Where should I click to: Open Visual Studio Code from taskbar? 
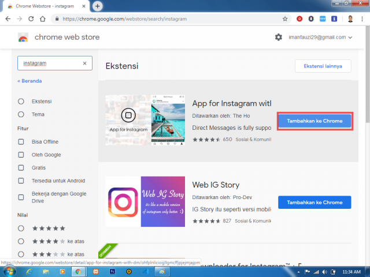click(145, 272)
